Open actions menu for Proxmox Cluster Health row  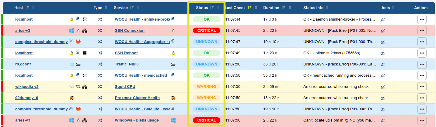coord(422,98)
